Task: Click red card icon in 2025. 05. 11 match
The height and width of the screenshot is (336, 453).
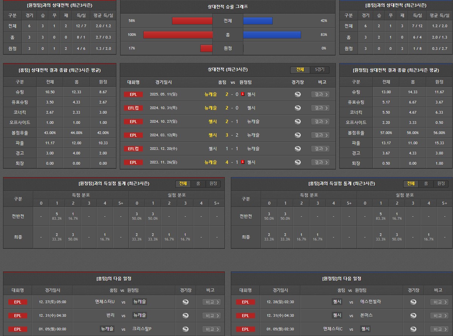Action: point(243,94)
